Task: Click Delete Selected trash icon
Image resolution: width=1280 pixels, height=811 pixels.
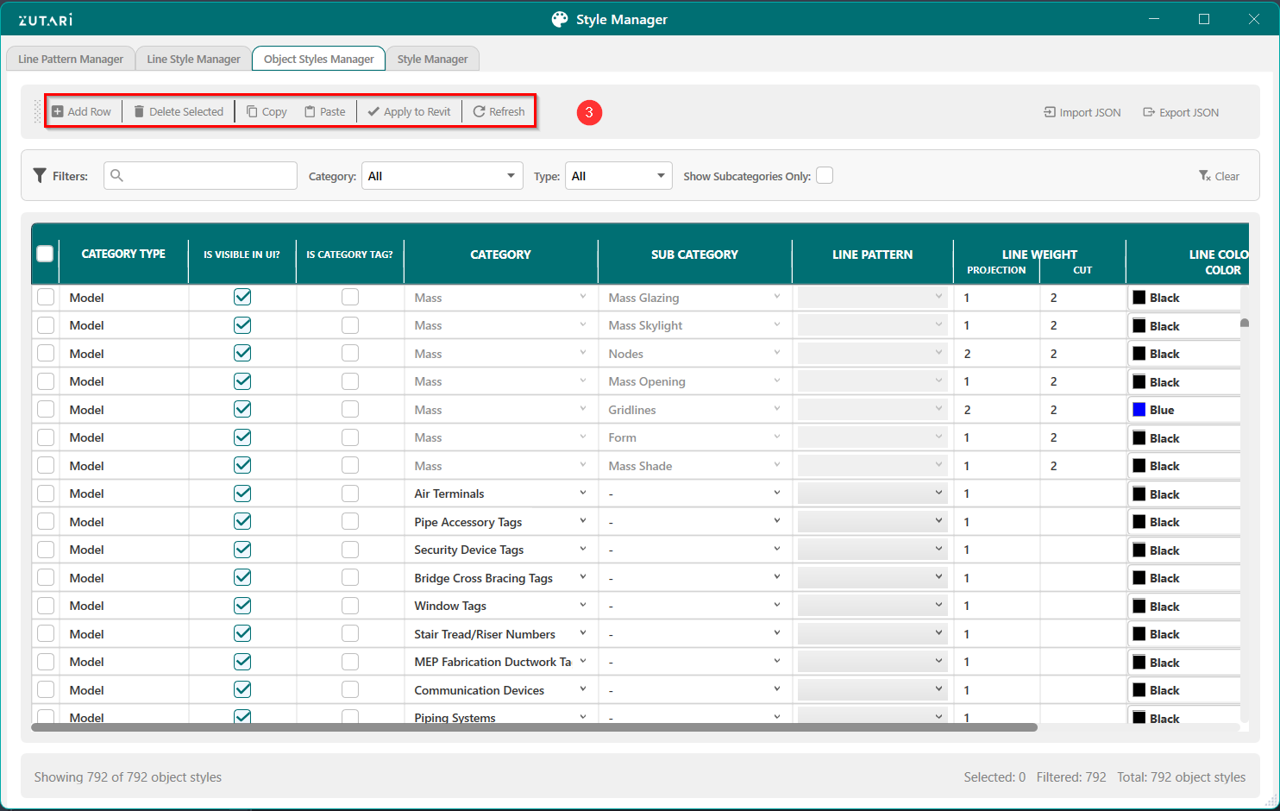Action: click(x=139, y=112)
